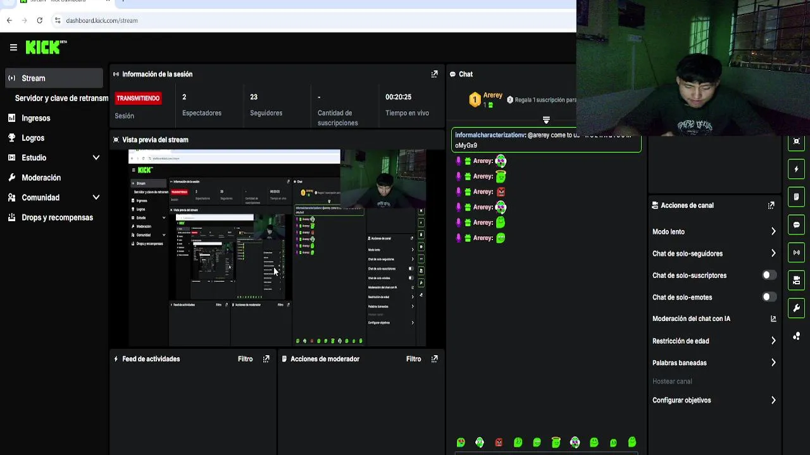Pop out the Acciones de canal panel
810x455 pixels.
click(x=771, y=205)
